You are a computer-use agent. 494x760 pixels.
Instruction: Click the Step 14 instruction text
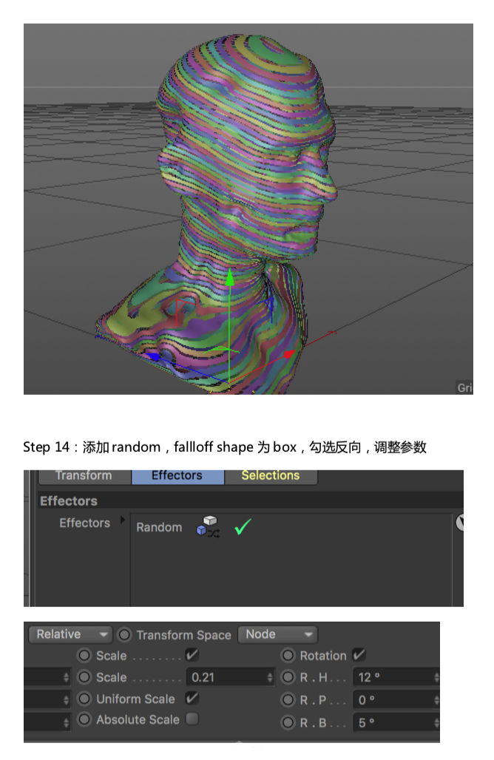225,447
